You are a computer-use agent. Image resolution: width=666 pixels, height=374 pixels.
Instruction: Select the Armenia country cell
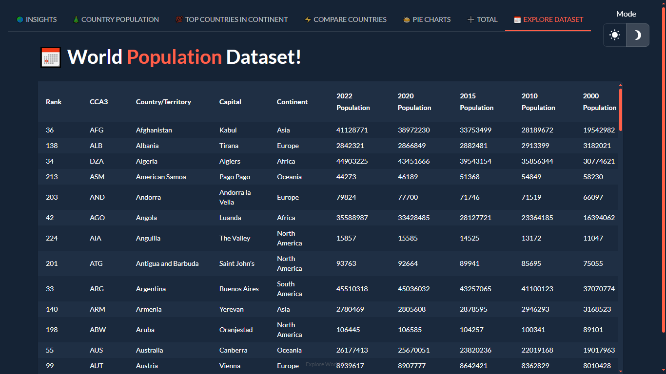click(149, 309)
